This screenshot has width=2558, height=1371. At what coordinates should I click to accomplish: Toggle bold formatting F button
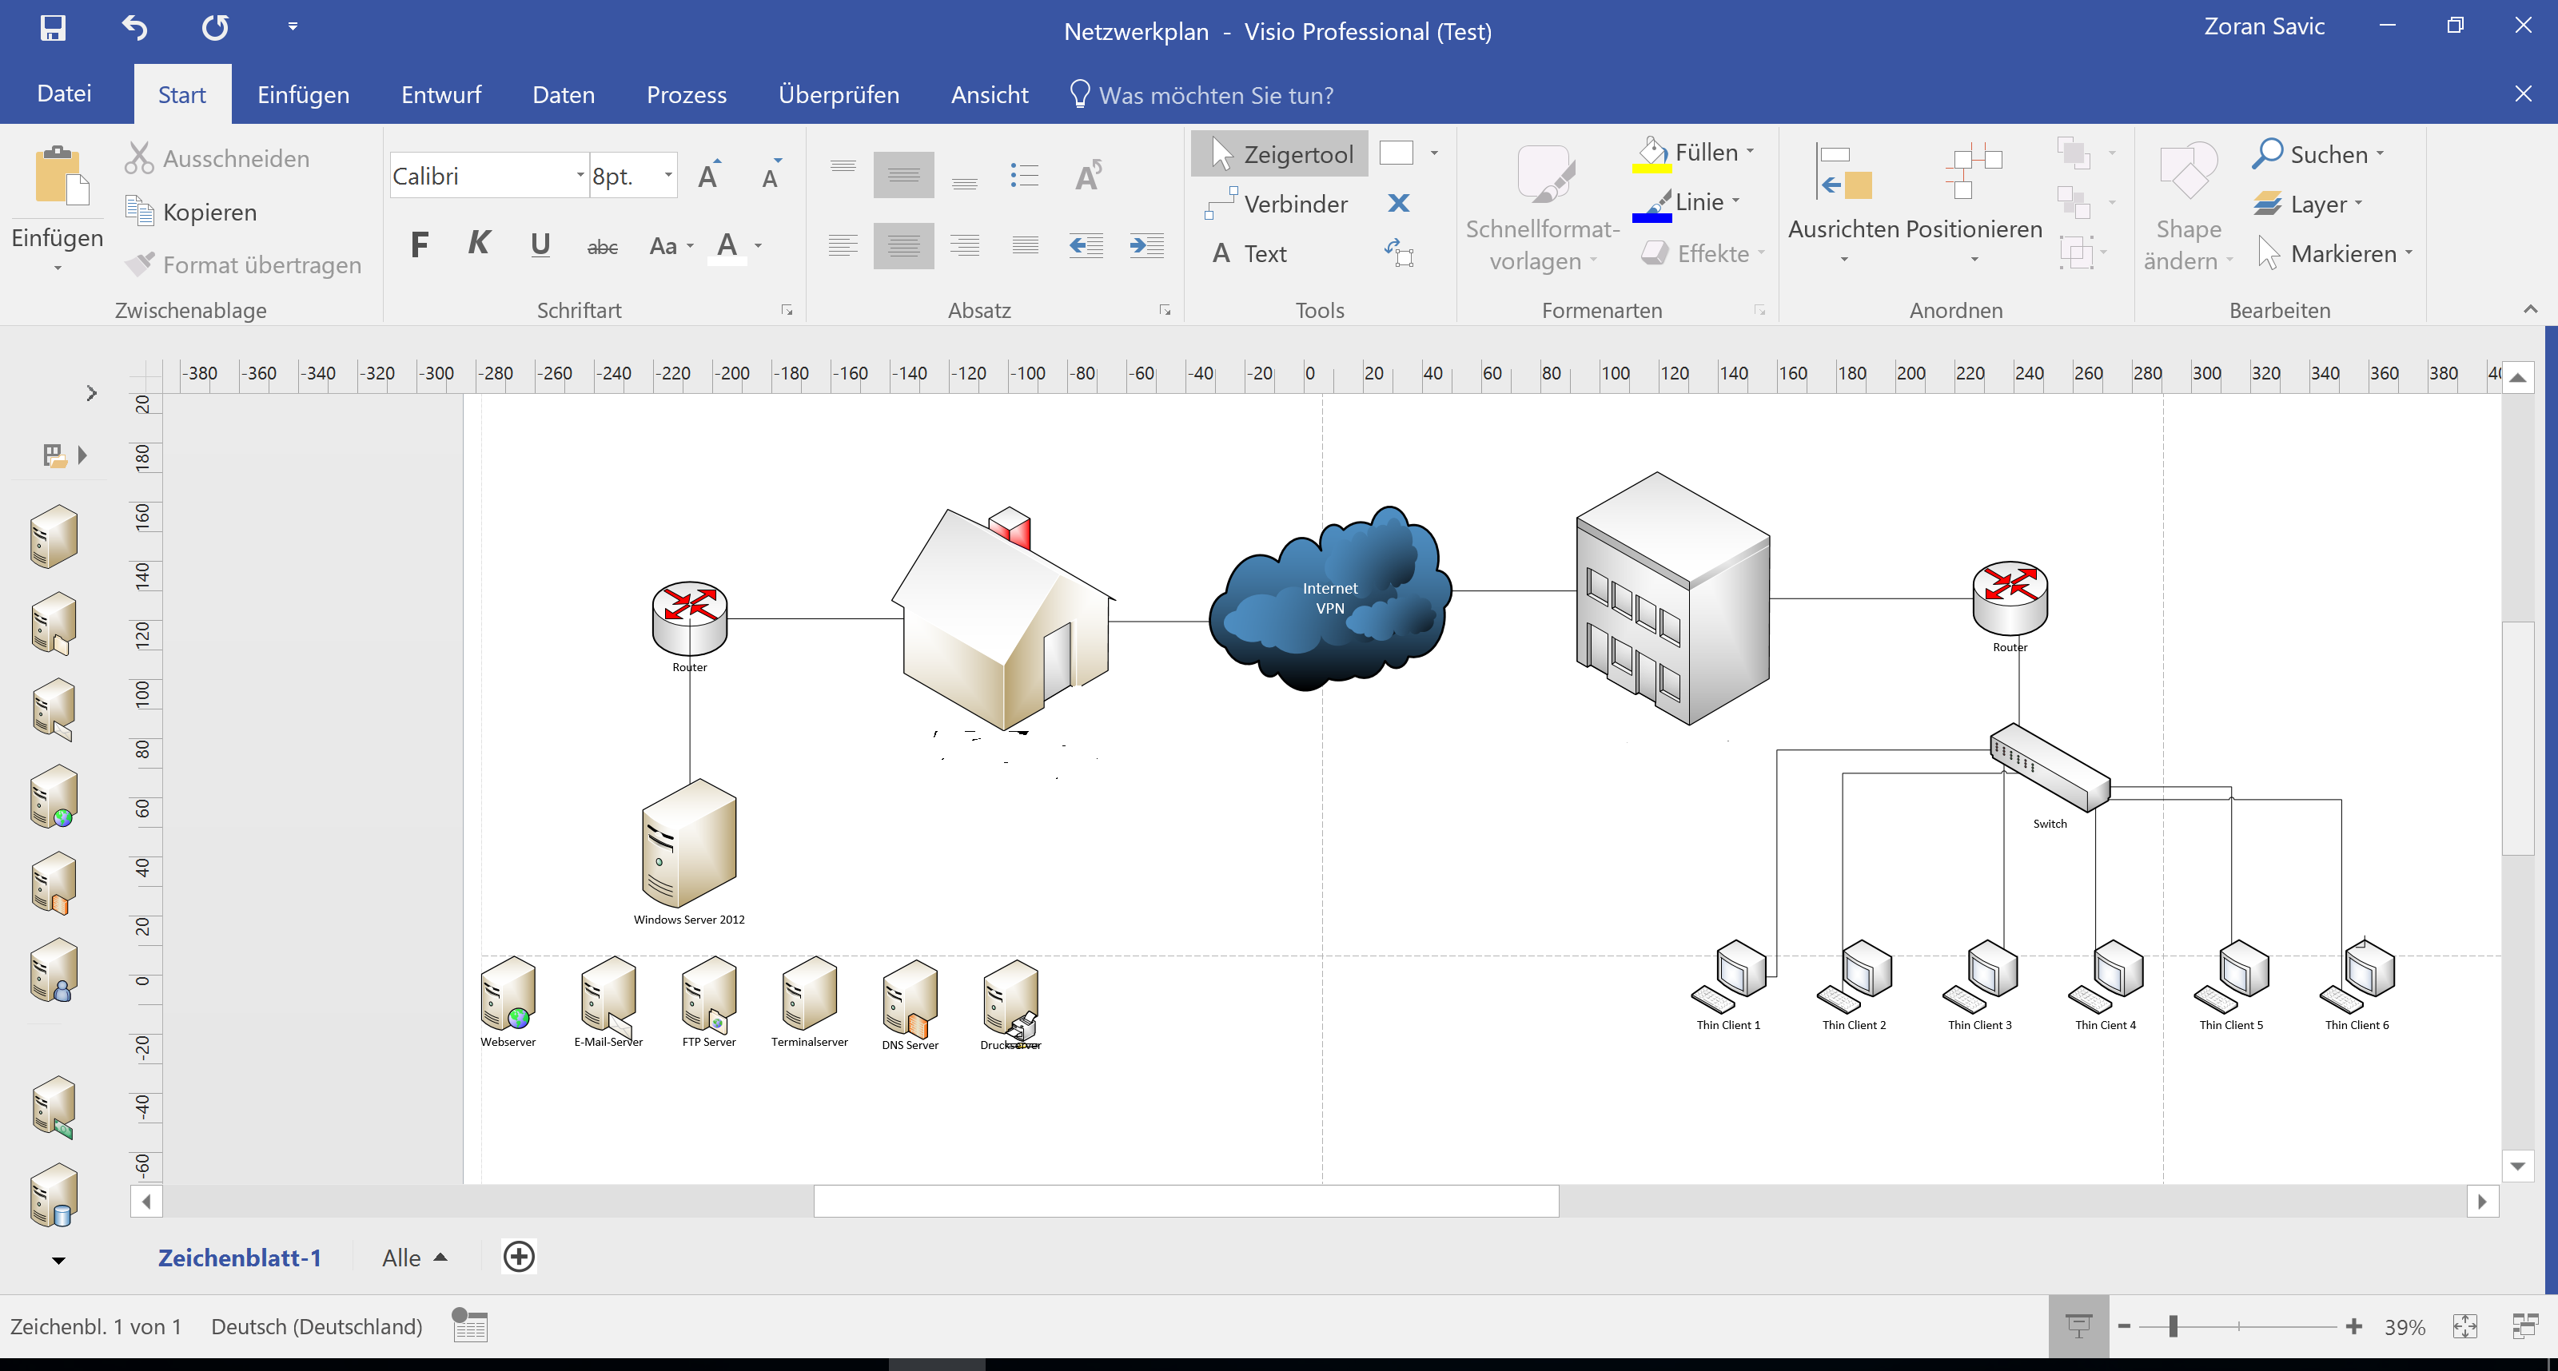pos(419,244)
